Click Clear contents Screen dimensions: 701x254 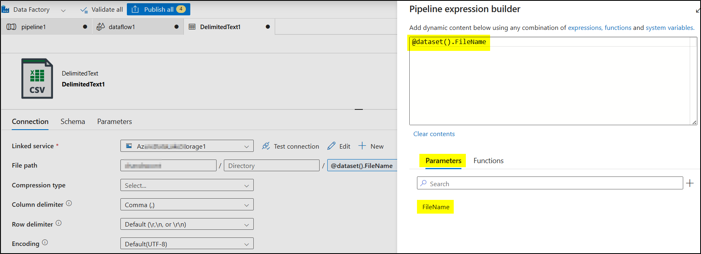(x=434, y=134)
